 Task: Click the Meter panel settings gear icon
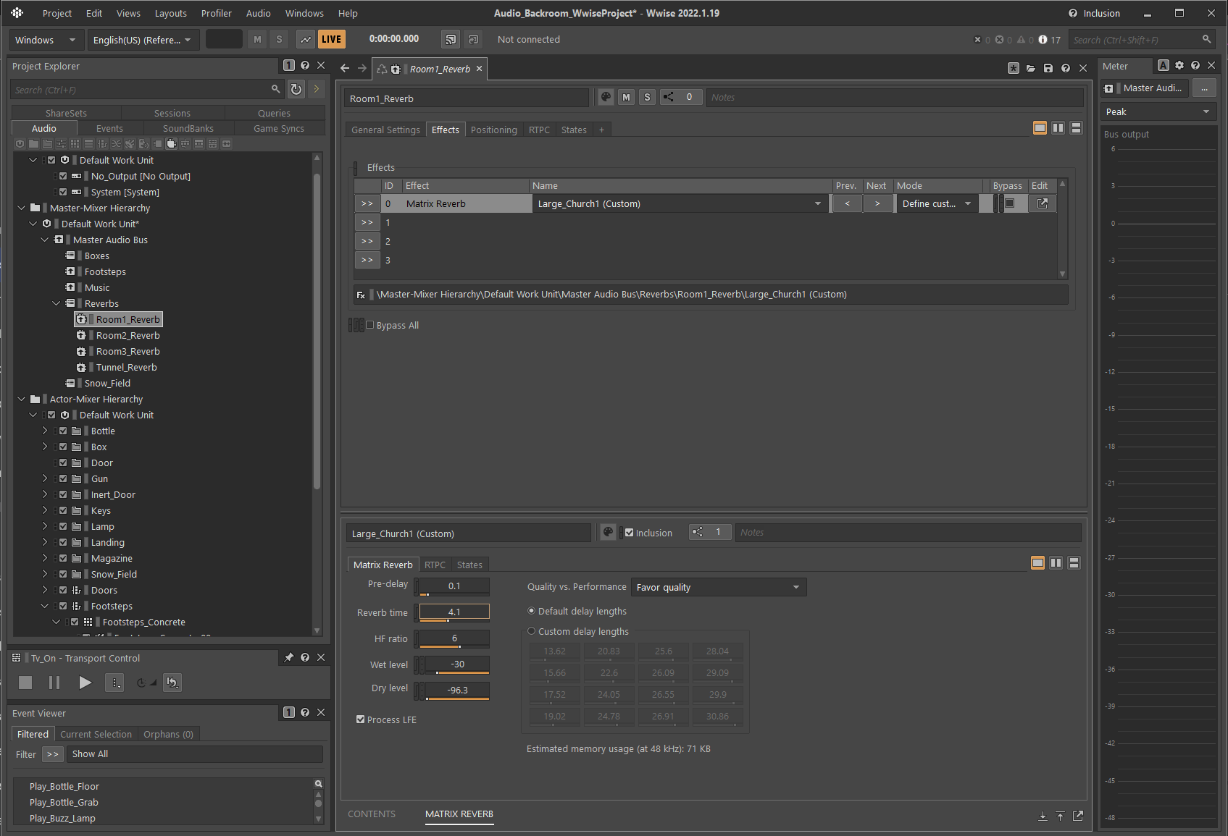pos(1179,66)
